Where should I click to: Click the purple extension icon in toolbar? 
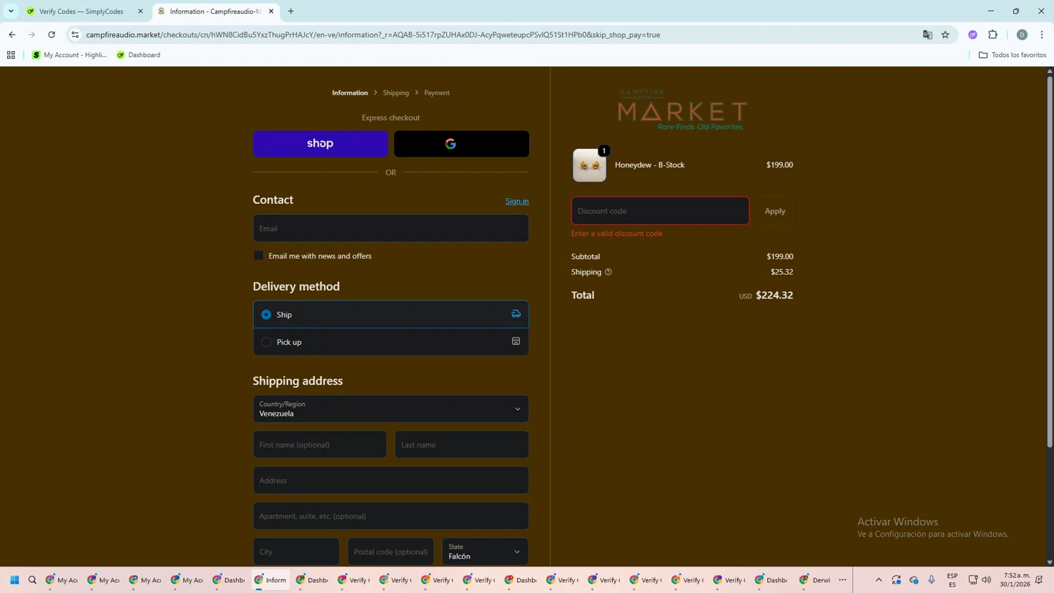click(973, 34)
